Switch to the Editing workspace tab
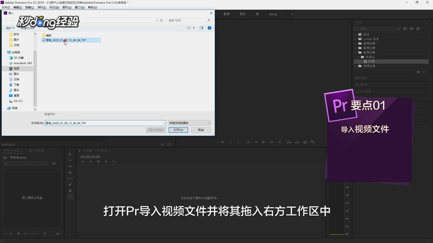433x243 pixels. (273, 14)
